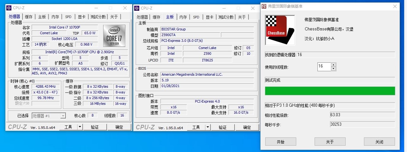Minimize the middle CPU-Z window
Image resolution: width=407 pixels, height=152 pixels.
[224, 8]
